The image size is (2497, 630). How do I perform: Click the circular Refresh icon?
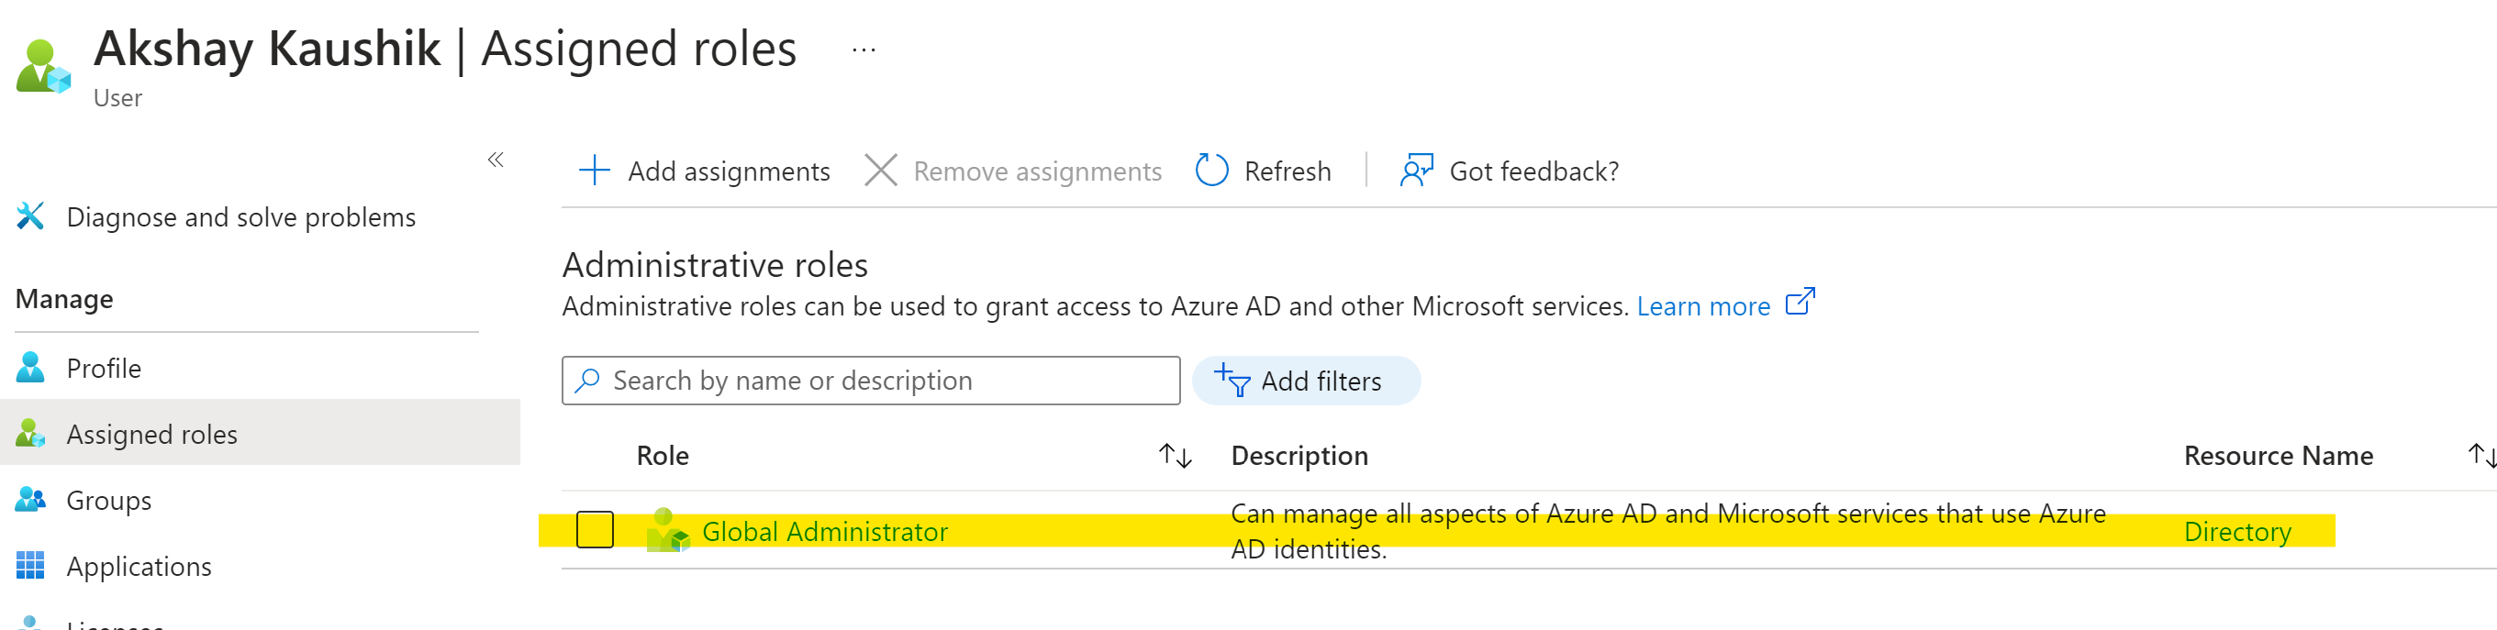tap(1211, 171)
